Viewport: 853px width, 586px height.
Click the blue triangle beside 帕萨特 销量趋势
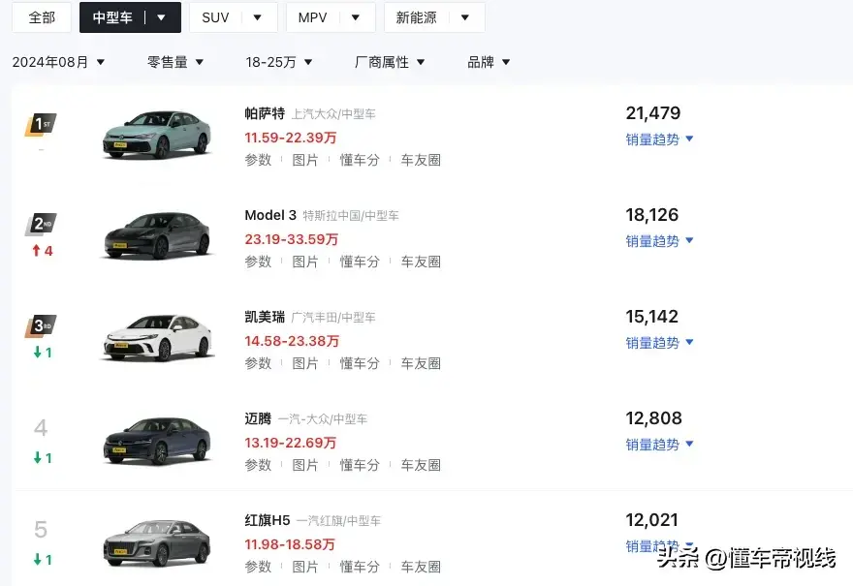688,139
